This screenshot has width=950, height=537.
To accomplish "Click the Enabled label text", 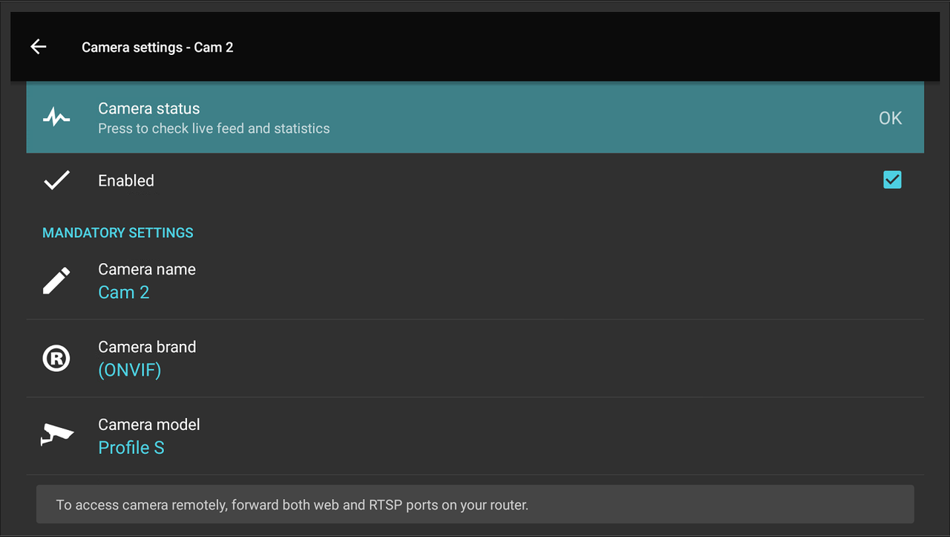I will [x=126, y=180].
